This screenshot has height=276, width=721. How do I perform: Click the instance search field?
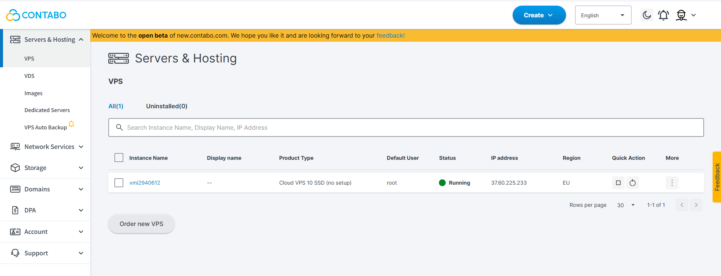point(406,127)
